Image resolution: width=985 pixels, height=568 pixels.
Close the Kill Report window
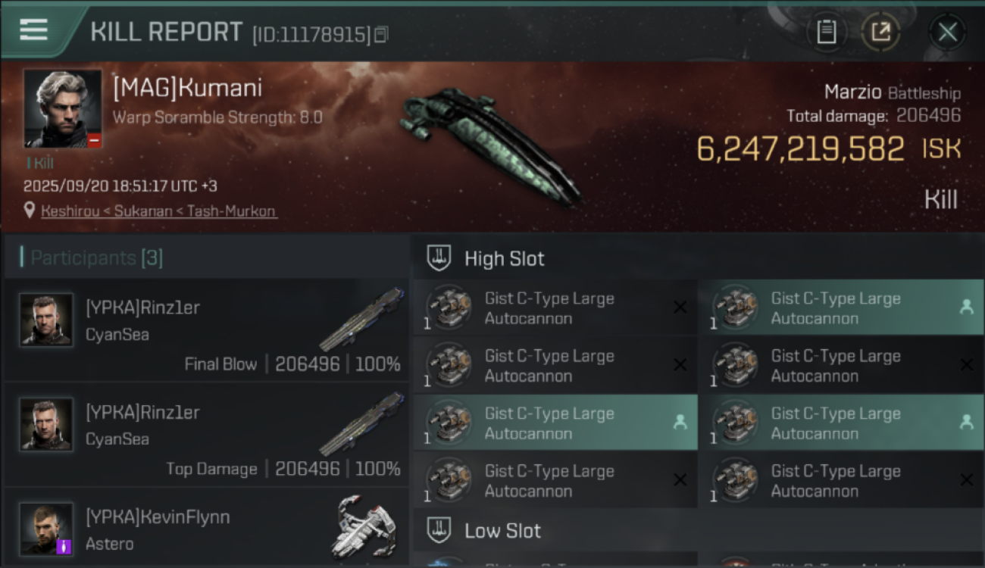(947, 32)
